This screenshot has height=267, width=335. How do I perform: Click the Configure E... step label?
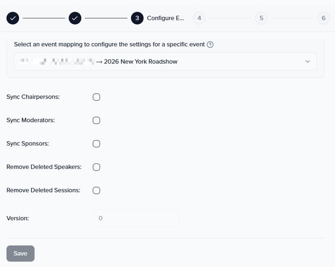tap(165, 18)
